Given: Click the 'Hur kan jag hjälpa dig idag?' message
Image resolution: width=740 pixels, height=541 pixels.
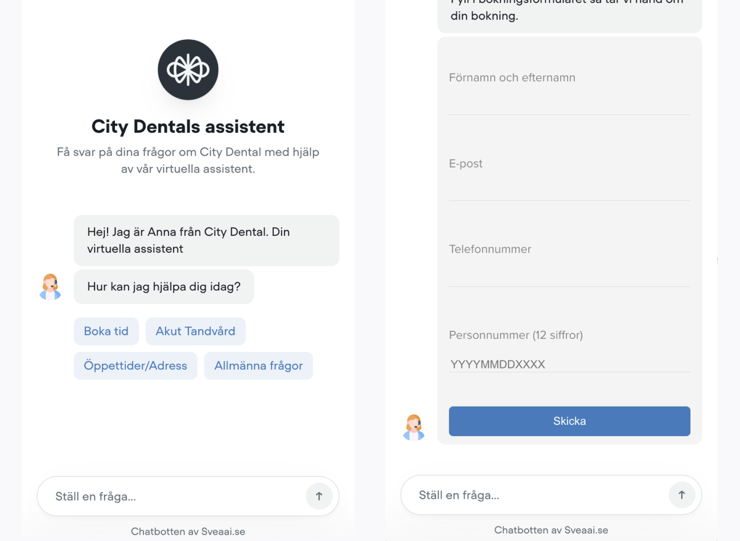Looking at the screenshot, I should click(164, 286).
